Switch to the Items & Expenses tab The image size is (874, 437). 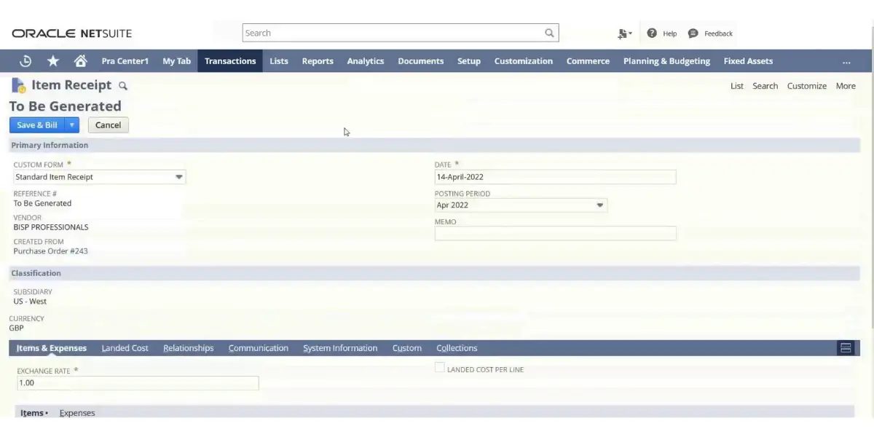(x=52, y=348)
